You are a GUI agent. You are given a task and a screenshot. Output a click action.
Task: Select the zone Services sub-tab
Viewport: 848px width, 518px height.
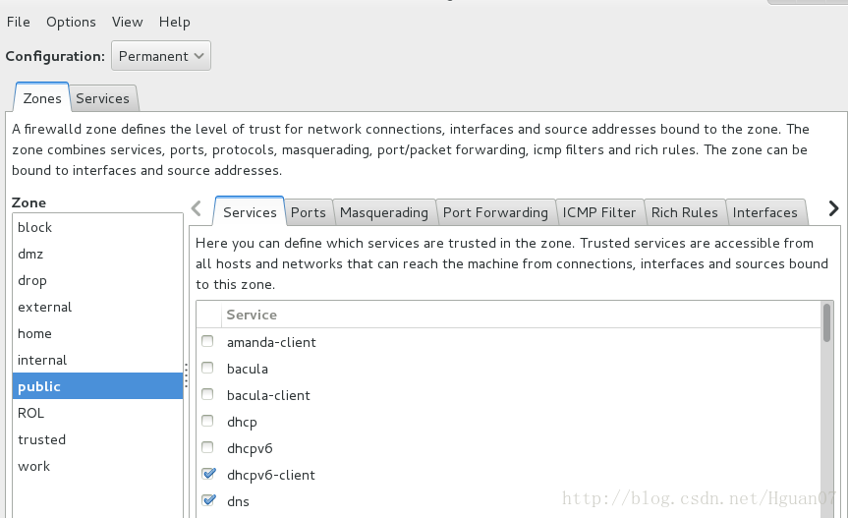tap(250, 212)
